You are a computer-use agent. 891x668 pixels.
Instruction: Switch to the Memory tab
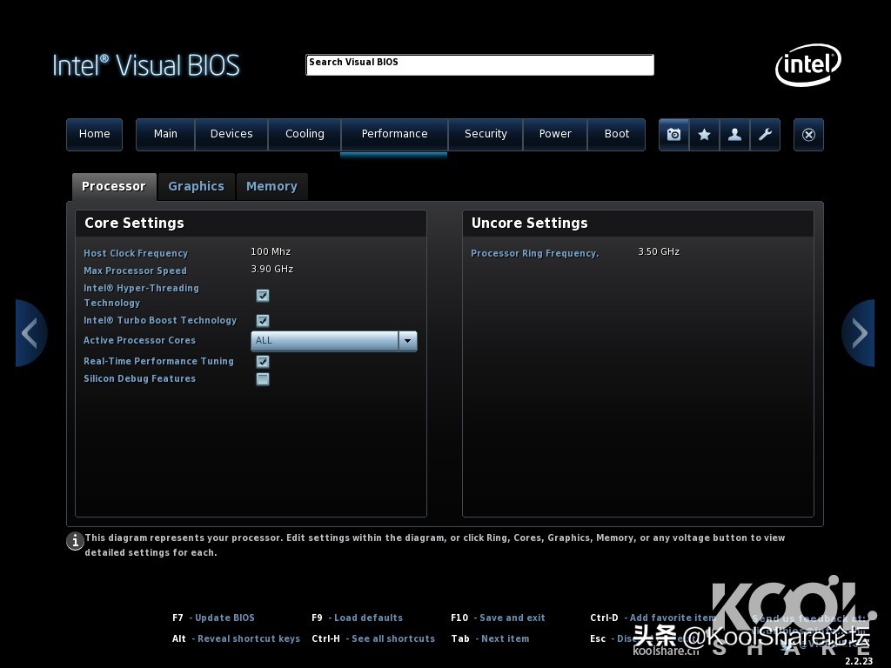point(271,186)
